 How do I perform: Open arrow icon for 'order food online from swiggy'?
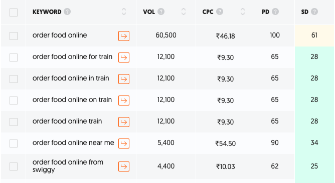coord(124,166)
